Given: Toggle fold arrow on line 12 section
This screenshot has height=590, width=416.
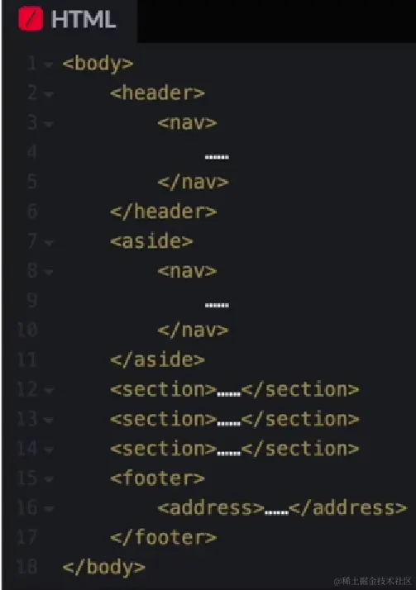Looking at the screenshot, I should [50, 391].
